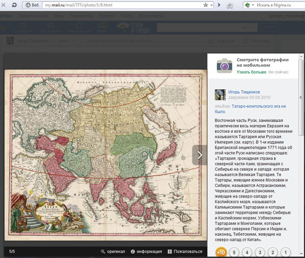Image resolution: width=305 pixels, height=258 pixels.
Task: Open album Татаро-монгольского ига не было
Action: tap(250, 109)
